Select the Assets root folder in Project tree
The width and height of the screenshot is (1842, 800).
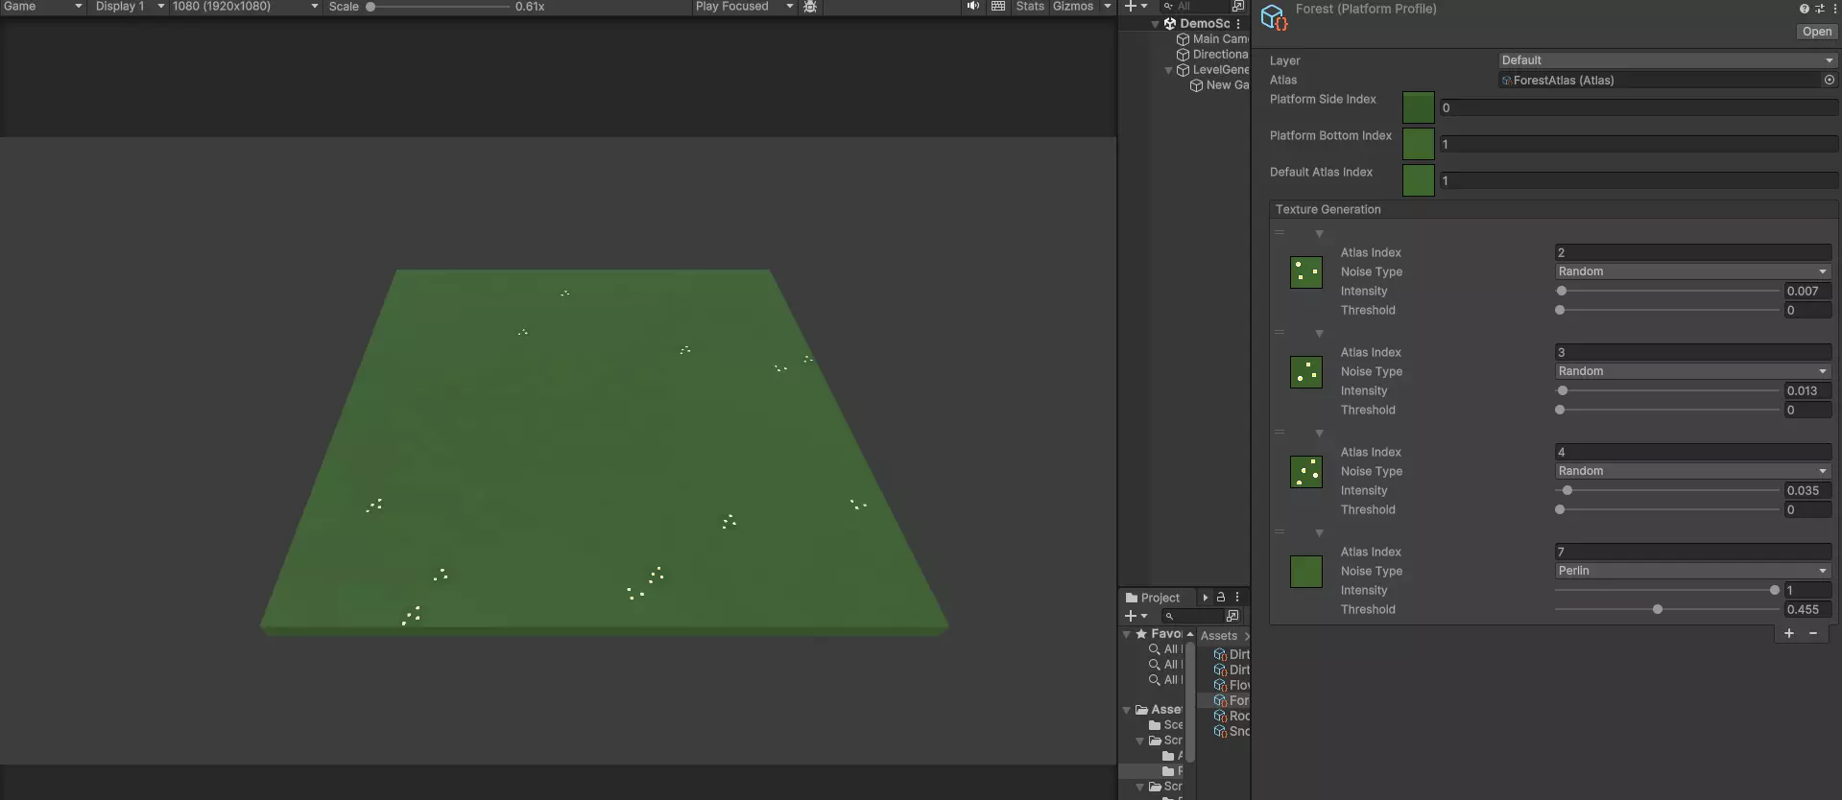pos(1159,710)
